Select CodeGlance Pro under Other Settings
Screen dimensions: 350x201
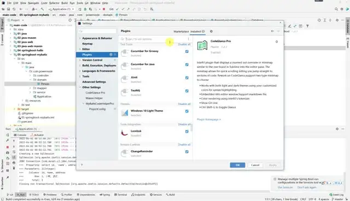[95, 93]
